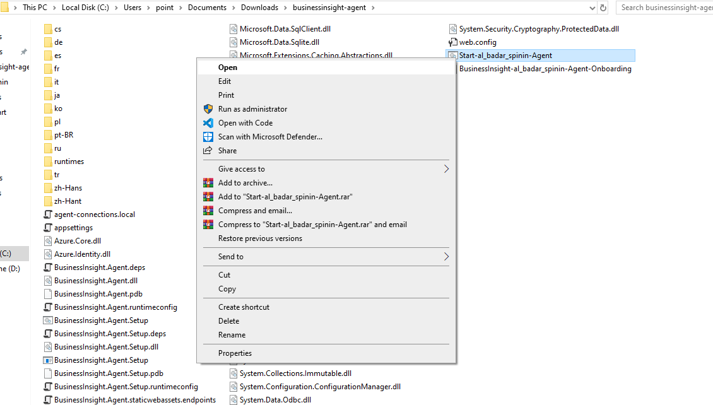
Task: Navigate to point folder in breadcrumb
Action: (165, 8)
